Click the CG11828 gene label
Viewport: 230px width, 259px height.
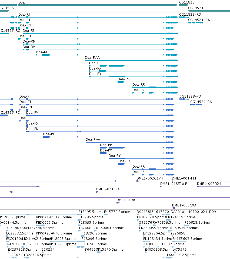[187, 2]
